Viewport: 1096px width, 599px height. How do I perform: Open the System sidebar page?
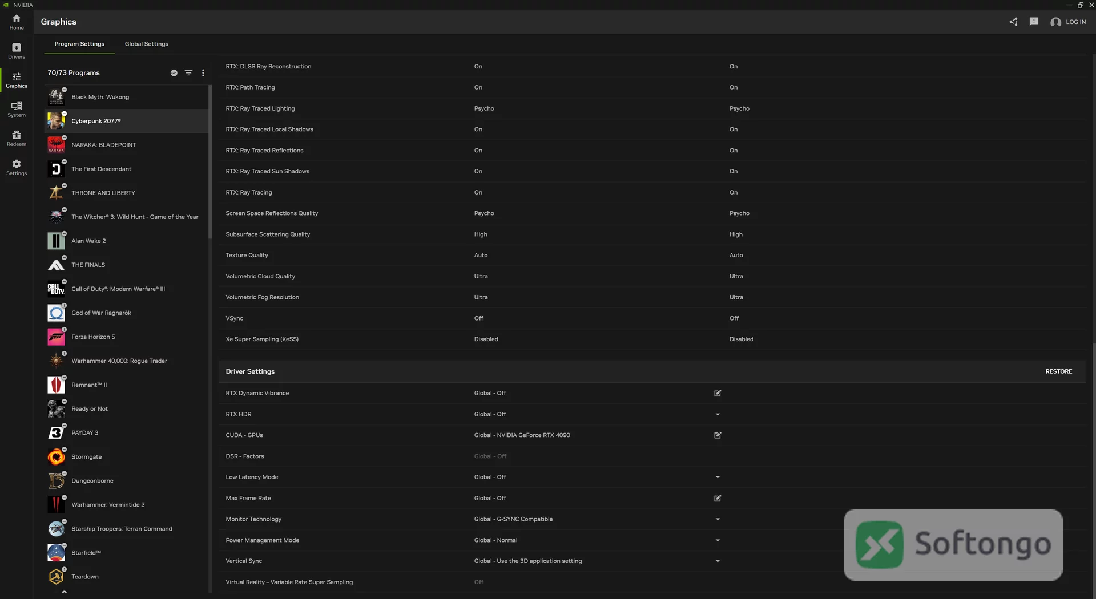[x=17, y=109]
